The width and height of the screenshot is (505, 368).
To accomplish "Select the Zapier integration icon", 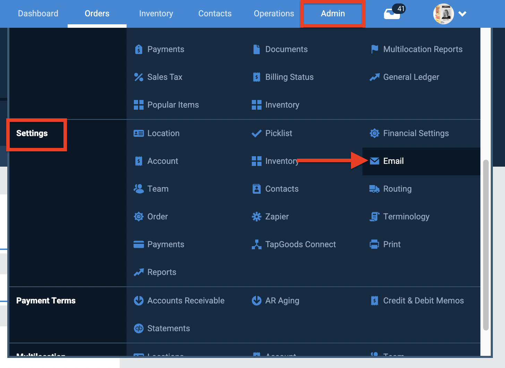I will [x=257, y=216].
